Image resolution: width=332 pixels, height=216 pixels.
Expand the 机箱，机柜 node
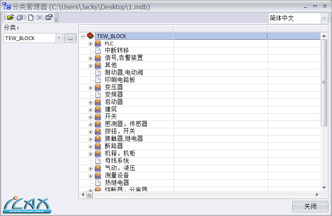coord(90,154)
